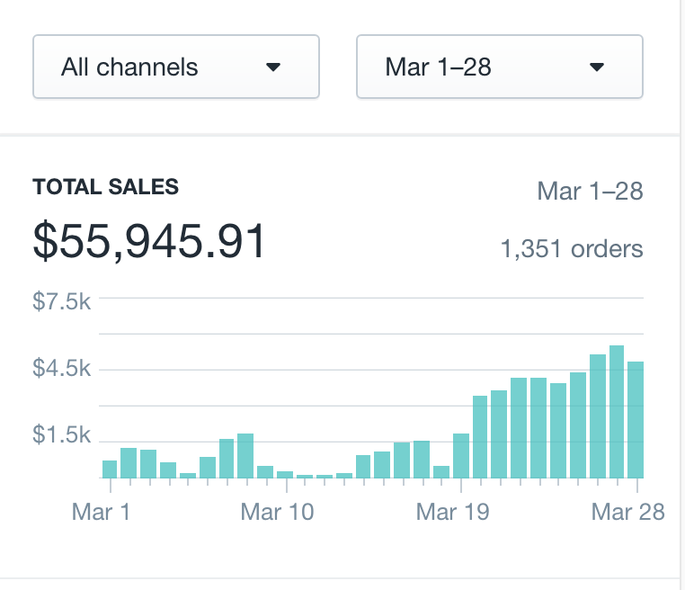The image size is (685, 590).
Task: Click the Mar 1–28 label beside Total Sales
Action: point(590,191)
